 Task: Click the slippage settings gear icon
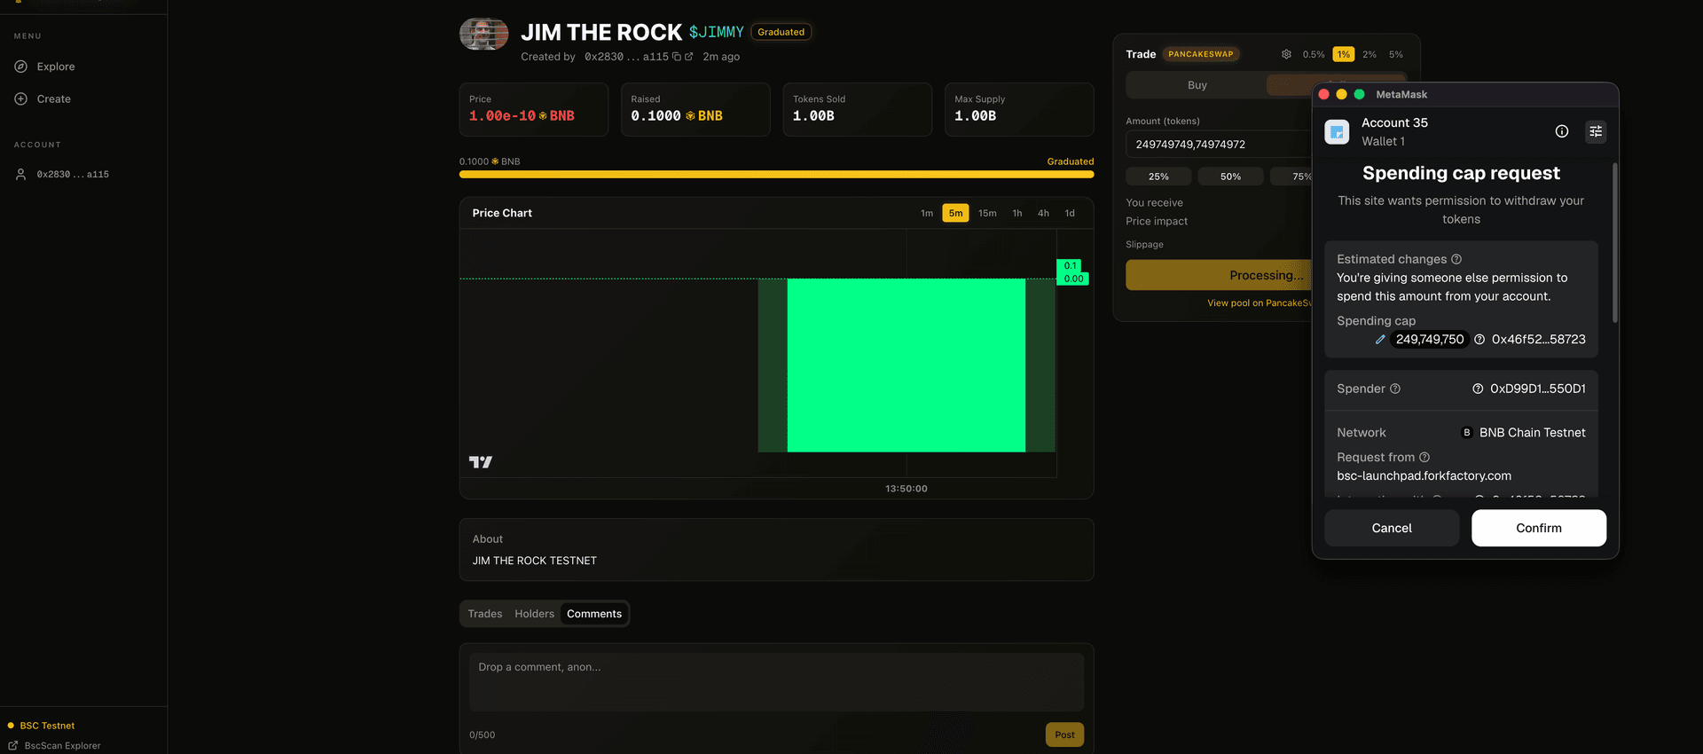pos(1286,54)
